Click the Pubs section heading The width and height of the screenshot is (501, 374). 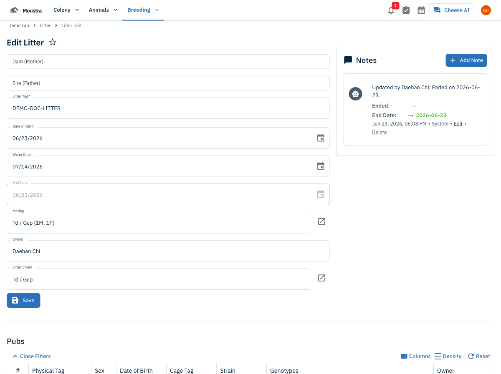[x=15, y=341]
